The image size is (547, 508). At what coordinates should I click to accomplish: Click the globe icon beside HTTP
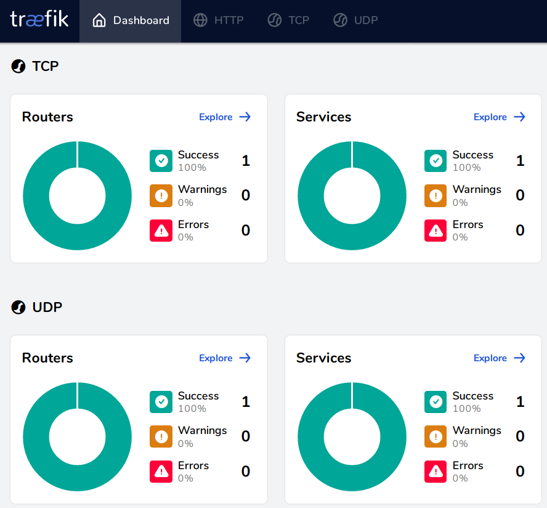pyautogui.click(x=200, y=20)
